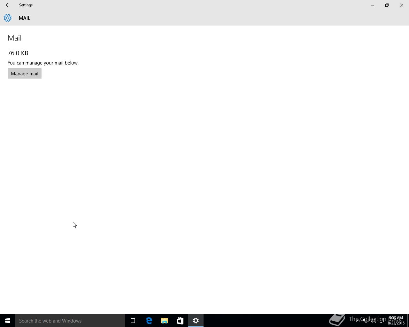Click the Manage mail button
409x327 pixels.
click(25, 74)
